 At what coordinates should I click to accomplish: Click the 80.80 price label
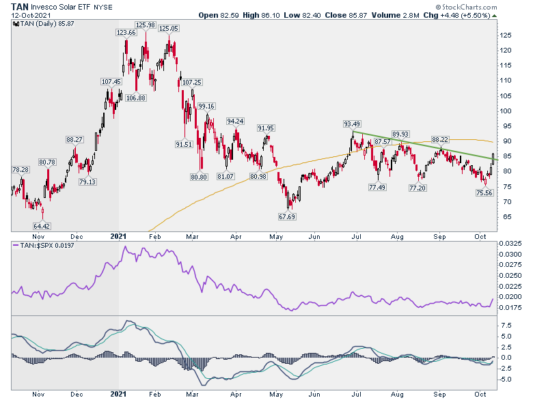click(x=199, y=177)
